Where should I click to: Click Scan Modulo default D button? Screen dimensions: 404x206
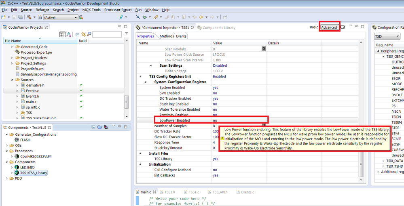tap(264, 49)
